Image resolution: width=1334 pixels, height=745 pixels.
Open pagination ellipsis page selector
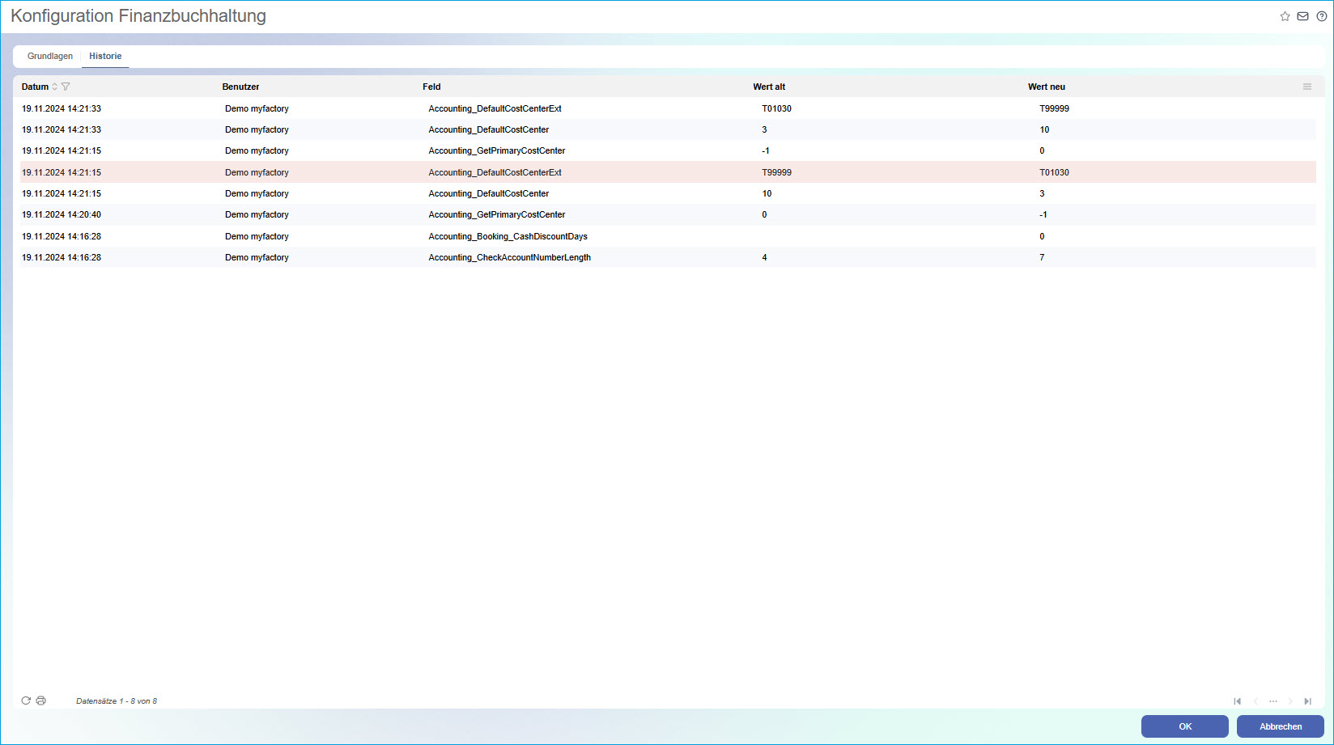click(x=1272, y=701)
